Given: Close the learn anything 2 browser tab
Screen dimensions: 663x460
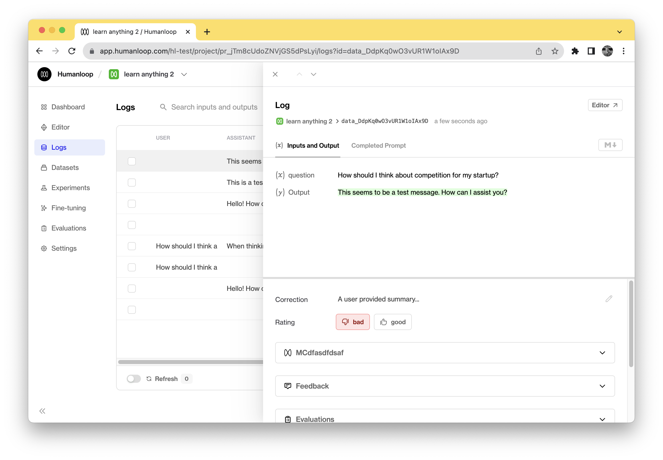Looking at the screenshot, I should [188, 32].
